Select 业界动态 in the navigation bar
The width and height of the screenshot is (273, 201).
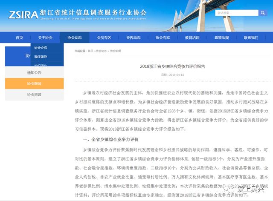(134, 37)
